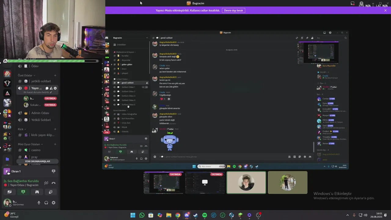The width and height of the screenshot is (391, 220).
Task: Open user settings gear
Action: tap(53, 203)
